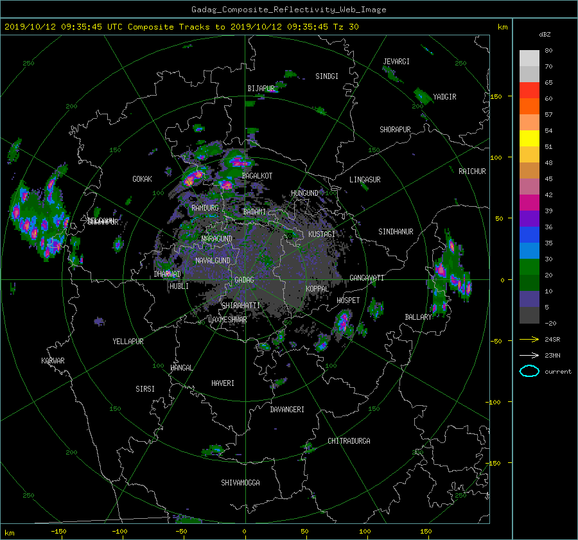Screen dimensions: 578x540
Task: Click the LINGASUR town label
Action: click(x=365, y=180)
